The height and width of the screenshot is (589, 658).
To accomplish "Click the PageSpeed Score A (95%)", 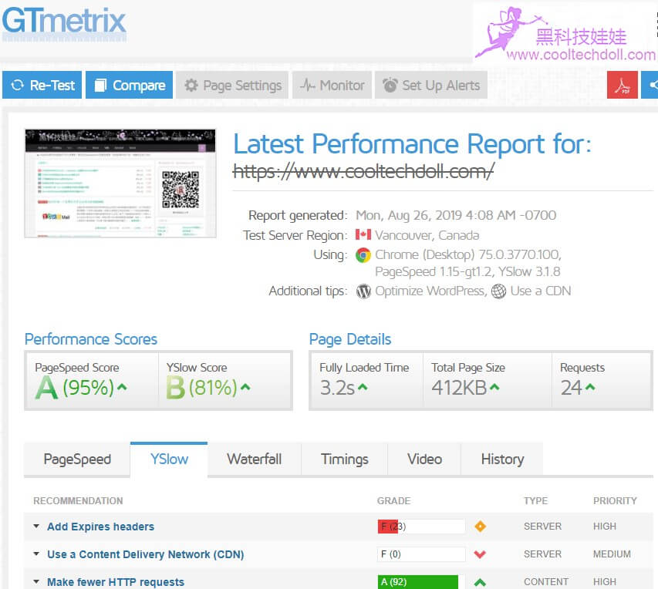I will tap(75, 388).
